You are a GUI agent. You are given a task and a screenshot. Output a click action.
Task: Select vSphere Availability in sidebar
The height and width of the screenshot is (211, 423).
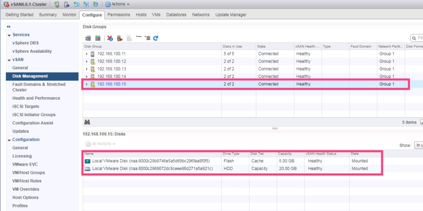tap(32, 52)
